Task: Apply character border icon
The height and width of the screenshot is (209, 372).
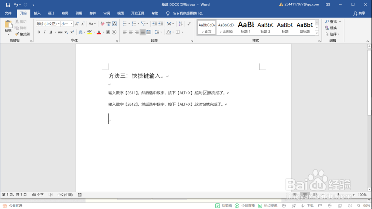Action: pyautogui.click(x=114, y=24)
